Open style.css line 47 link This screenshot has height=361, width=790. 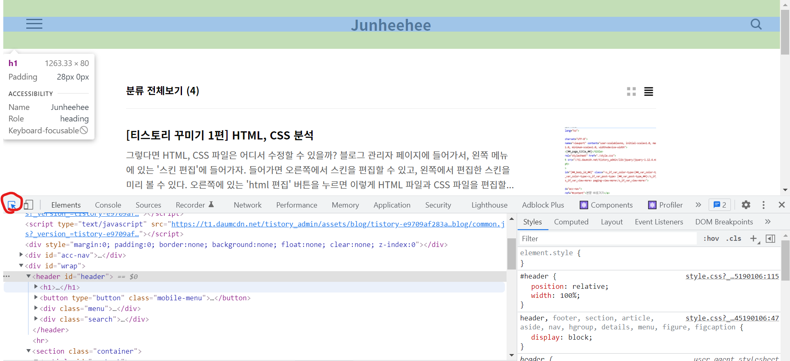point(732,318)
